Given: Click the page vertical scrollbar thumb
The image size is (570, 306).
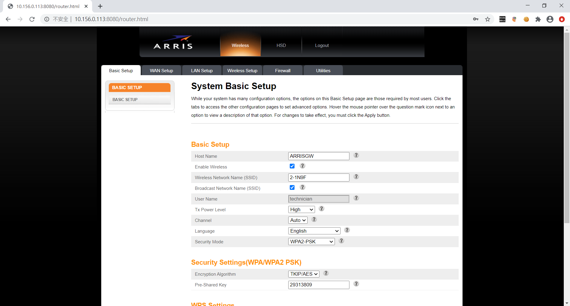Looking at the screenshot, I should tap(567, 128).
